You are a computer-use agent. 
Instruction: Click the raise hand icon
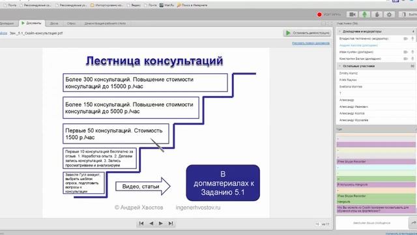point(377,14)
